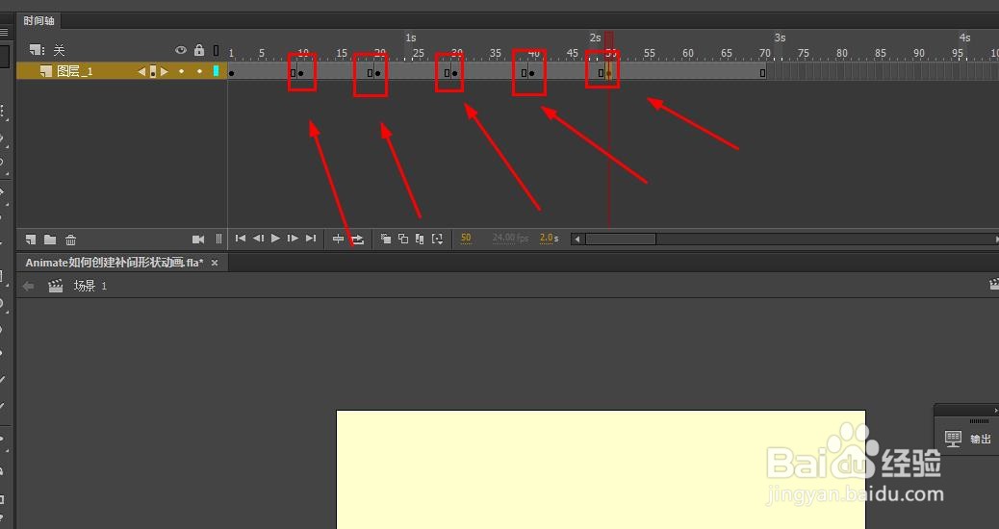This screenshot has width=999, height=529.
Task: Click the scene clapperboard icon
Action: coord(56,286)
